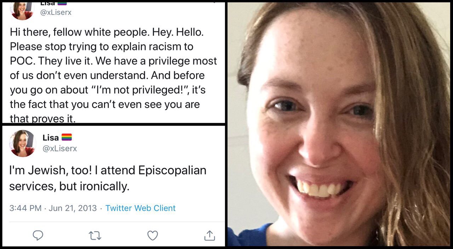Open the Twitter Web Client link
This screenshot has height=249, width=453.
(141, 208)
